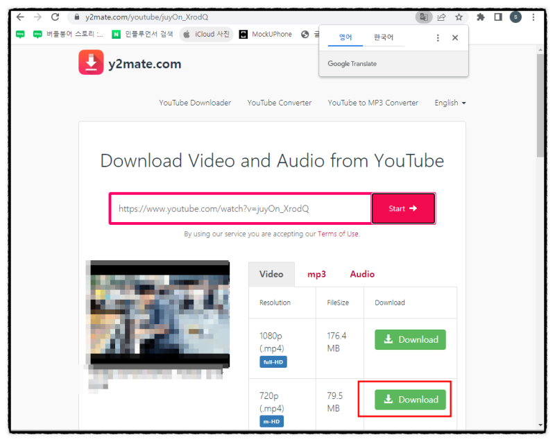Viewport: 555px width, 442px height.
Task: Open Translate popup more options
Action: point(438,38)
